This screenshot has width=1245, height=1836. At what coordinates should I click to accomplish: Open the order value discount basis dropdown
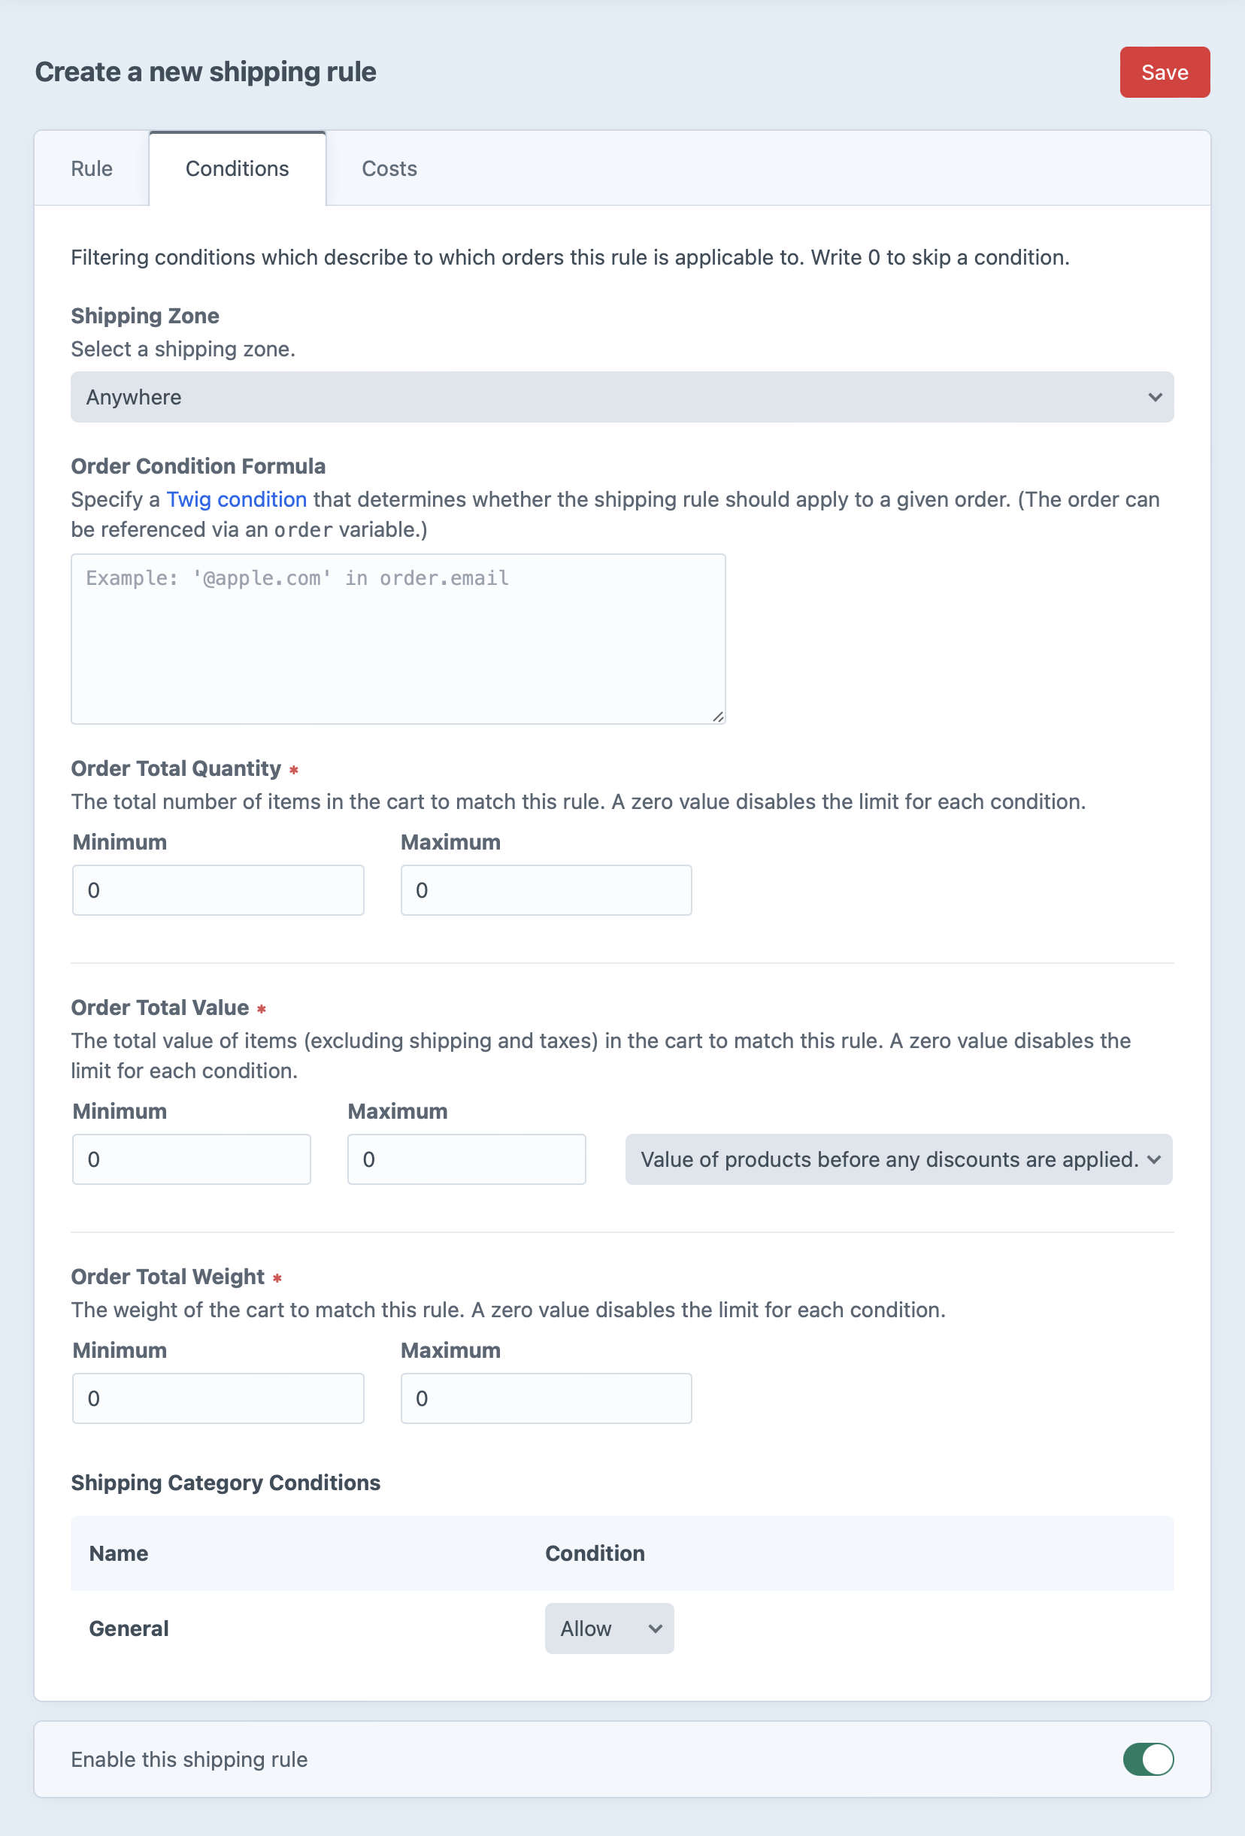[899, 1159]
